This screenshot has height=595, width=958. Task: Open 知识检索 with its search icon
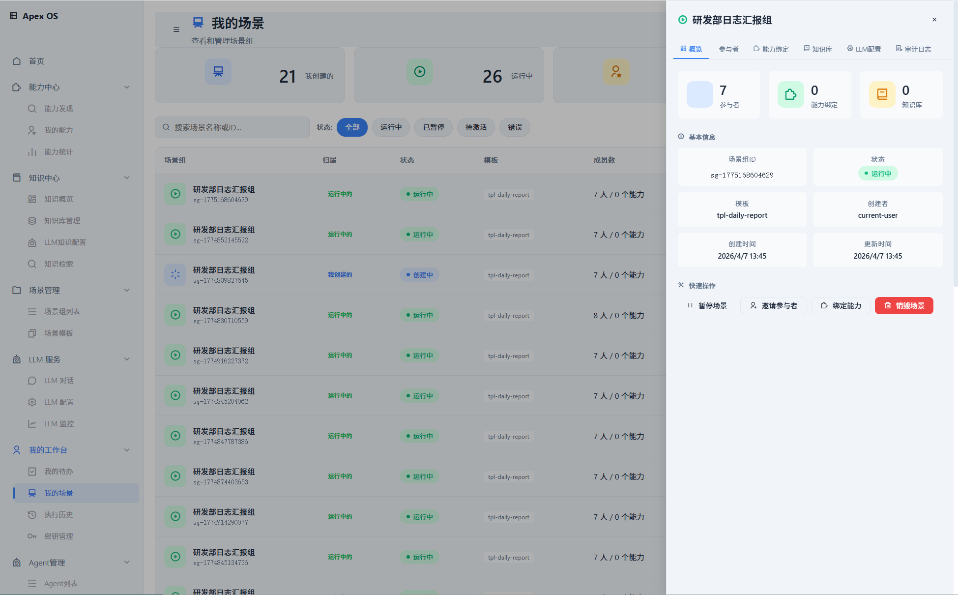(x=32, y=264)
